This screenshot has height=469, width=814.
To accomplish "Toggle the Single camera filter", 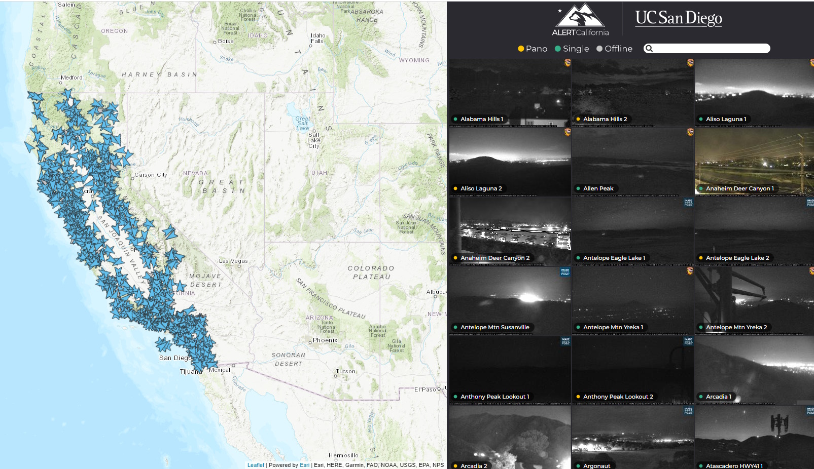I will pyautogui.click(x=572, y=49).
